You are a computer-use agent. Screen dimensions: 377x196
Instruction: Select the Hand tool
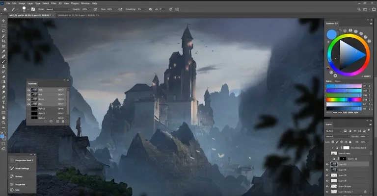[3, 118]
